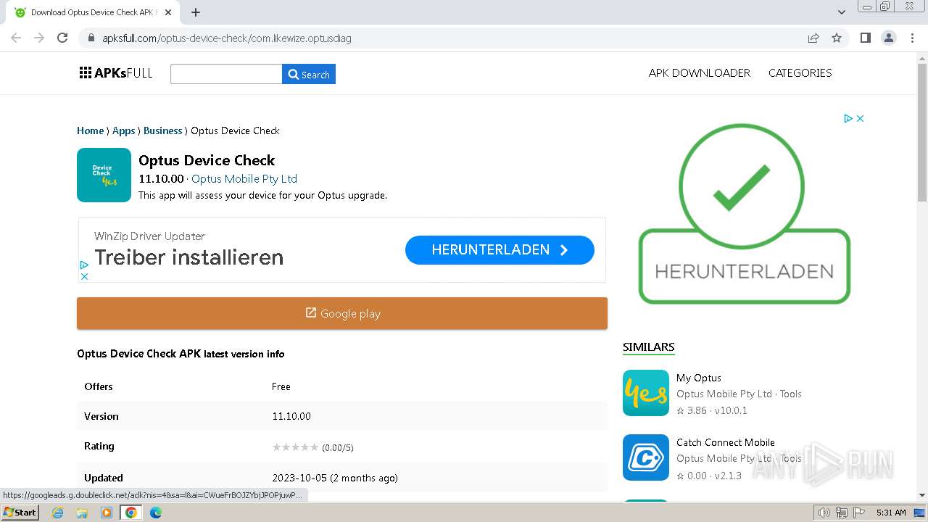Reload the current page

62,38
